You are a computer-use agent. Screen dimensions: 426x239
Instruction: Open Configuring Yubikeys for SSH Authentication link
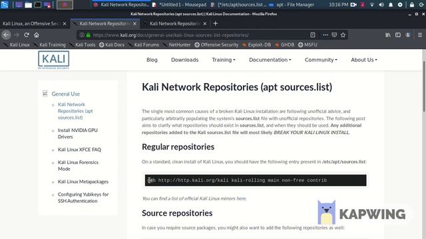pos(83,198)
